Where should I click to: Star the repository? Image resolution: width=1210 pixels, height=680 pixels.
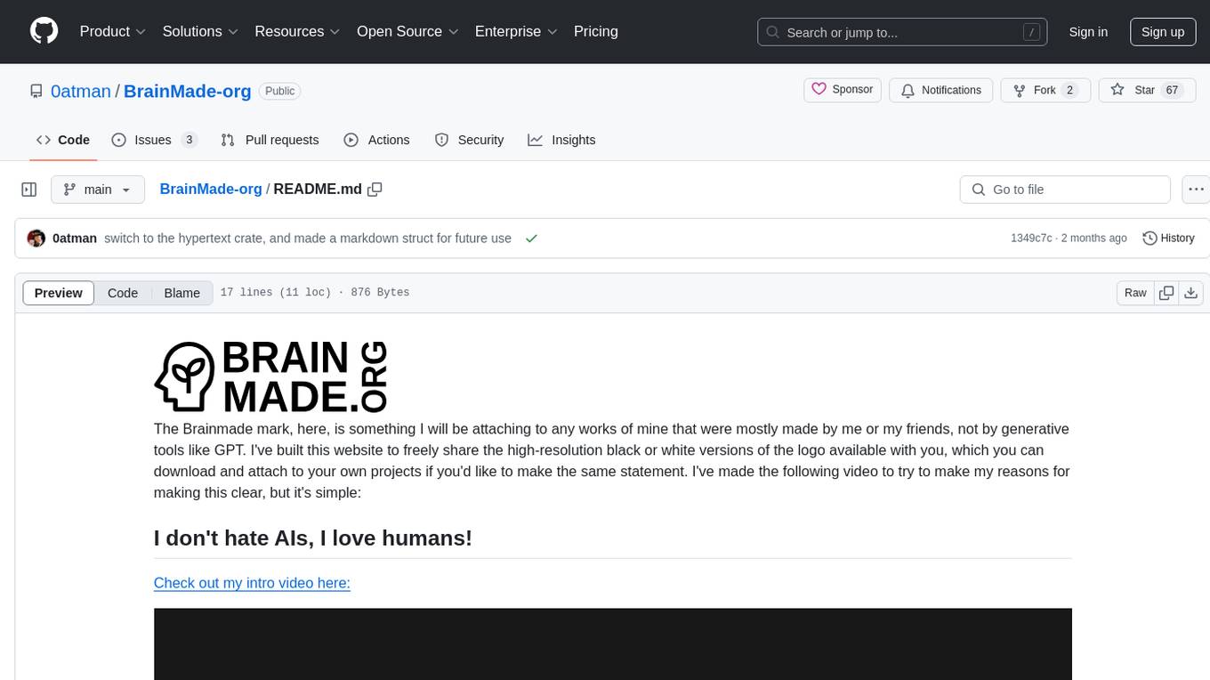tap(1147, 90)
